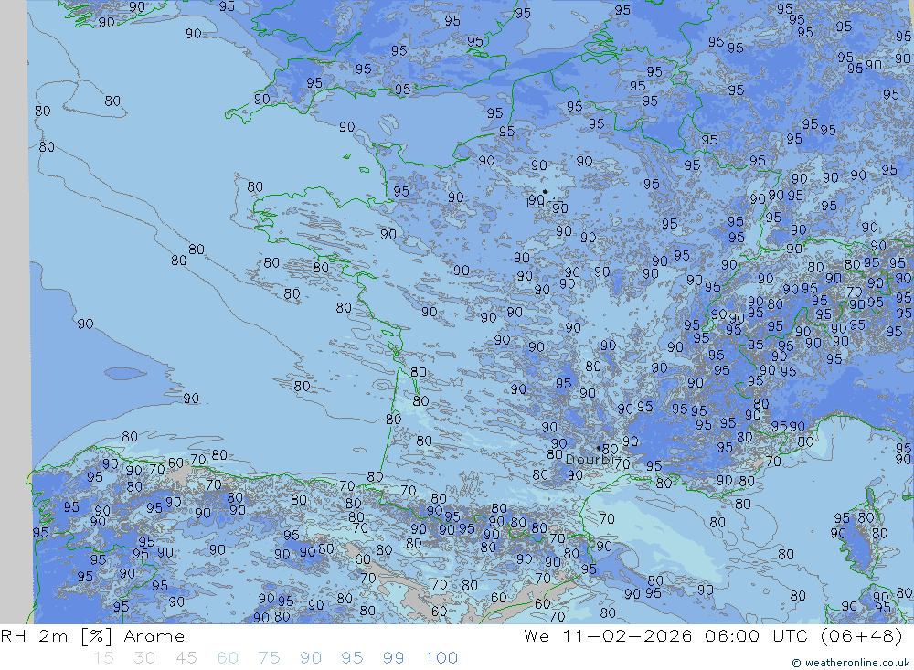Click the legend value 100

pyautogui.click(x=441, y=658)
